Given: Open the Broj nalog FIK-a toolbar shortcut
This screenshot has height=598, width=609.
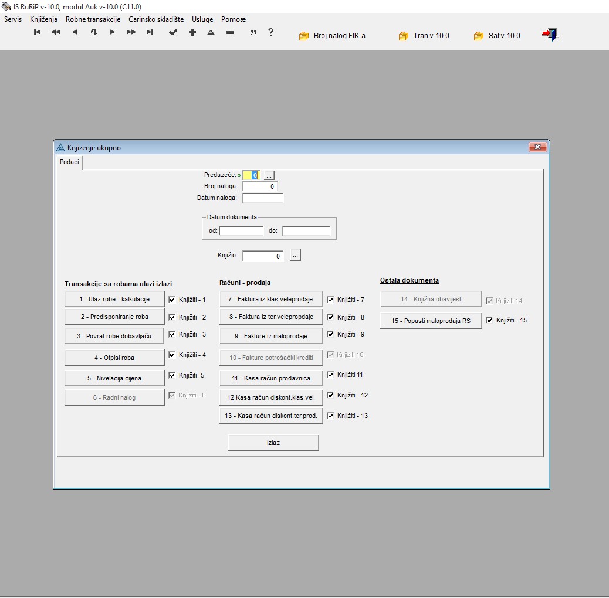Looking at the screenshot, I should [333, 36].
